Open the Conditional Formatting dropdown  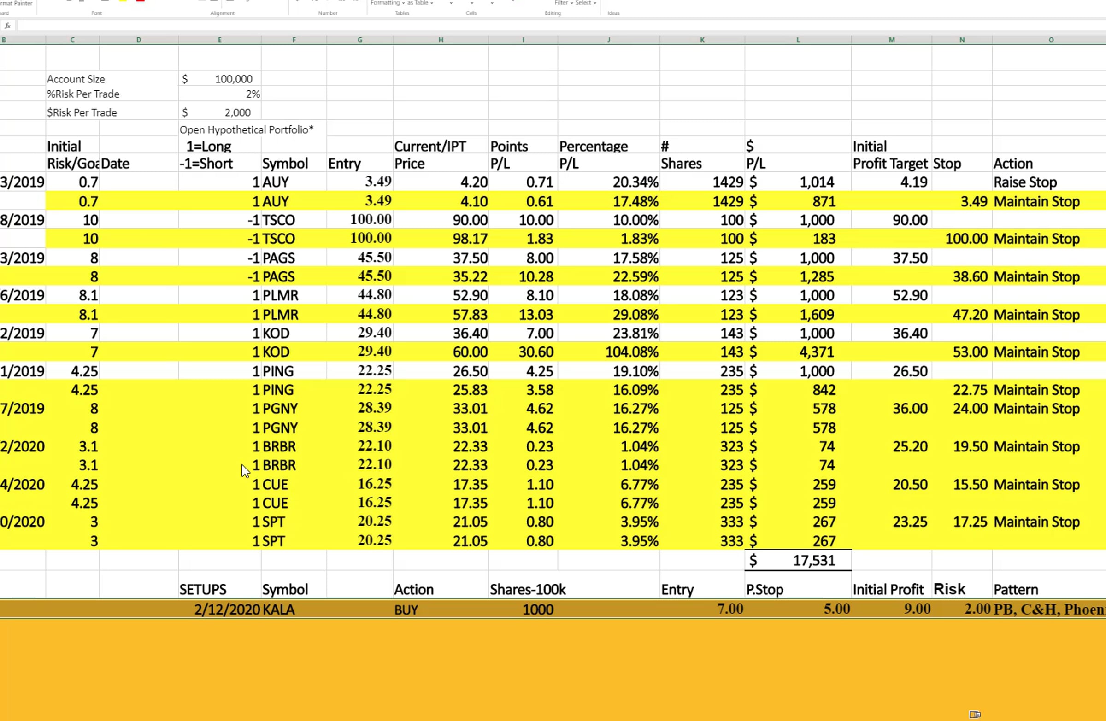coord(388,3)
